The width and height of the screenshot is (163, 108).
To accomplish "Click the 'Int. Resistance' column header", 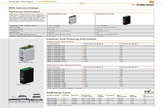I will tap(148, 96).
